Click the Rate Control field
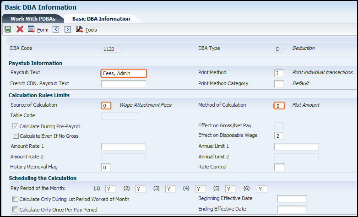The width and height of the screenshot is (358, 217). [x=279, y=167]
